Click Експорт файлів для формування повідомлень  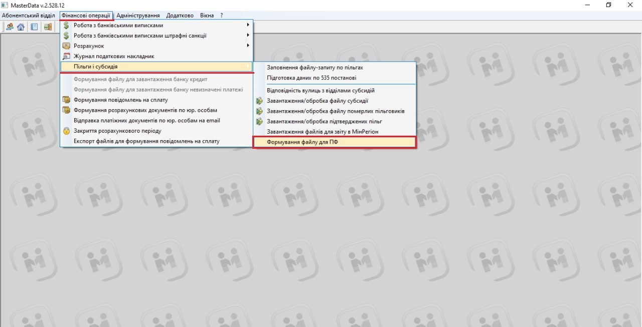(x=146, y=141)
